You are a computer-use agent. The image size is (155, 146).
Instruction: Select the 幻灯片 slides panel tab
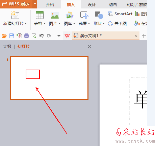tap(24, 47)
